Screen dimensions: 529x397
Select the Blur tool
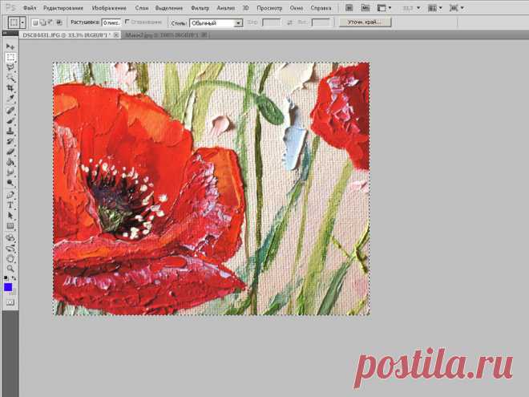pos(10,172)
